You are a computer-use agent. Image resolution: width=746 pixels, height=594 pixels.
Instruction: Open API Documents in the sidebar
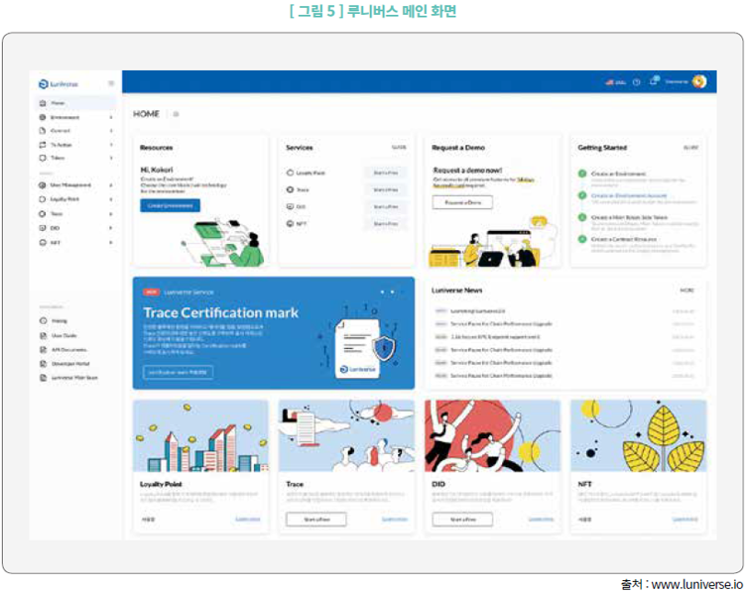pyautogui.click(x=63, y=349)
